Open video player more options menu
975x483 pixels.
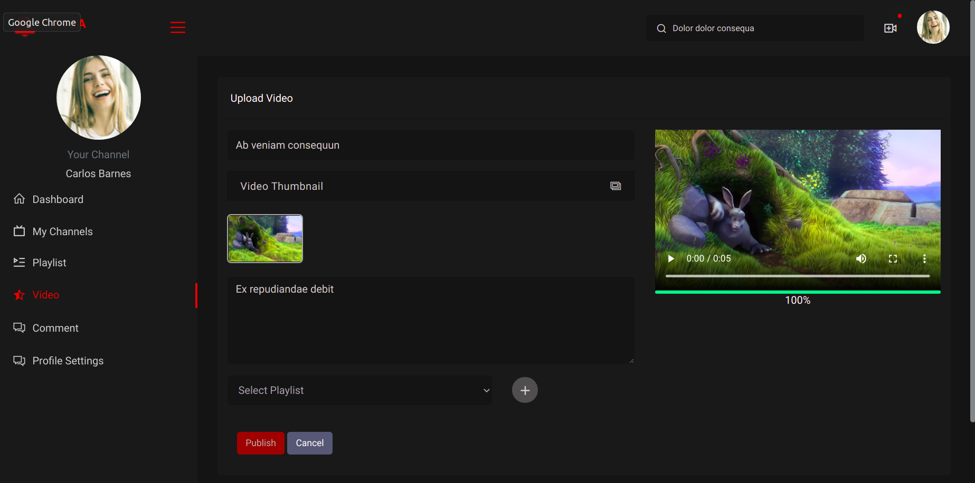[x=924, y=259]
